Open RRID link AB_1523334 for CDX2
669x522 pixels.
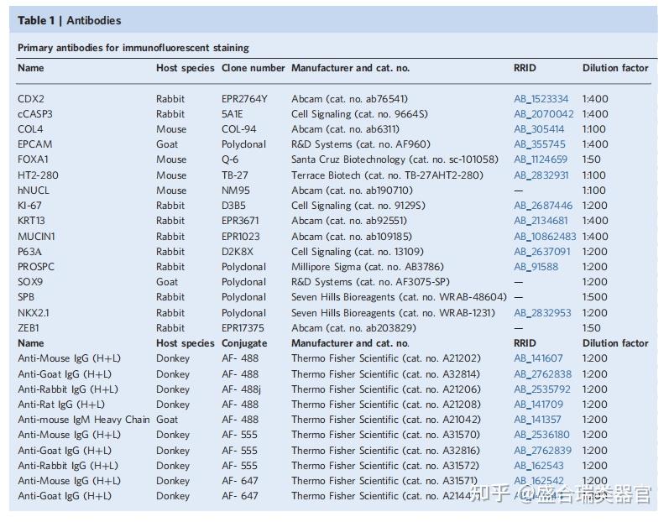(541, 99)
